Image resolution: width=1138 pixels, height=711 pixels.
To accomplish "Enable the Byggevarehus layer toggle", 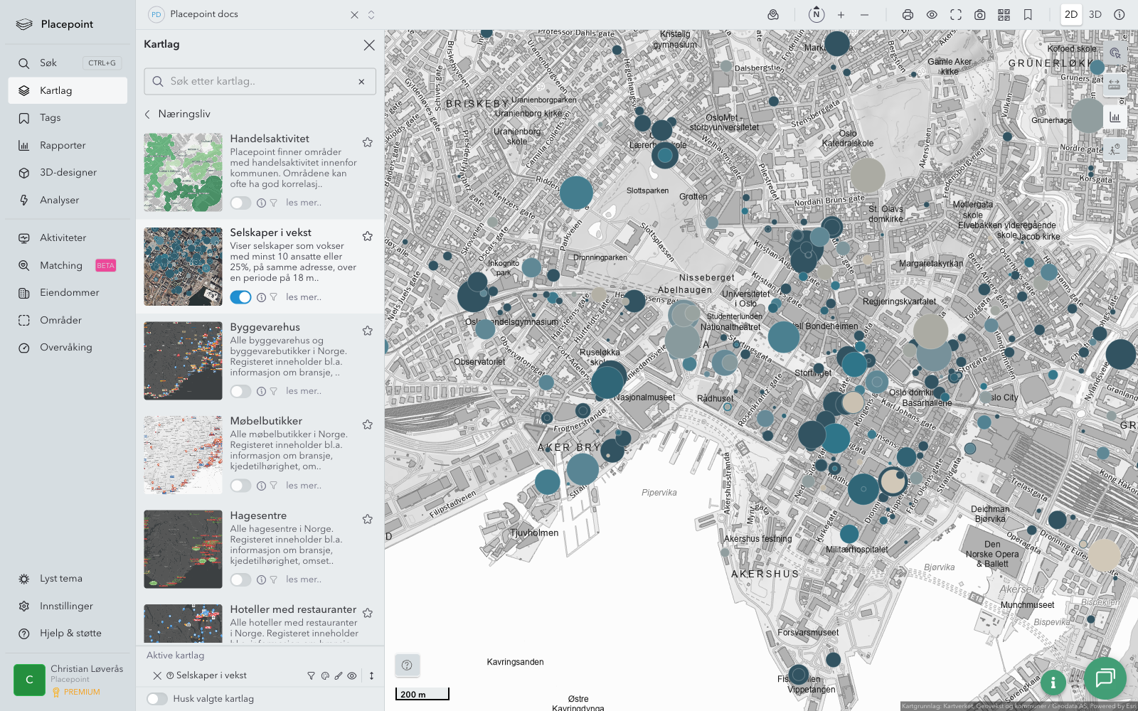I will pyautogui.click(x=240, y=391).
